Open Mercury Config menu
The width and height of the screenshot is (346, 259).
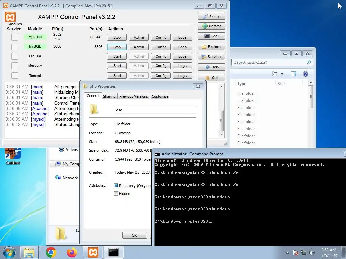coord(160,66)
